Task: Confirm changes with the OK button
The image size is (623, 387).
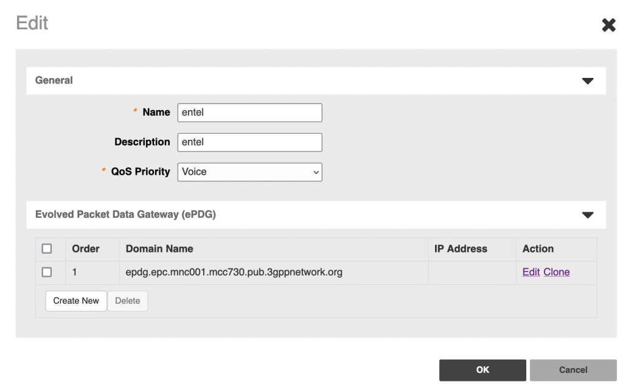Action: [482, 370]
